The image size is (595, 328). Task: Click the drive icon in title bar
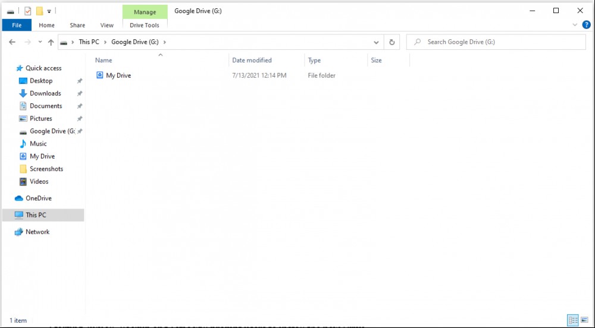[11, 12]
